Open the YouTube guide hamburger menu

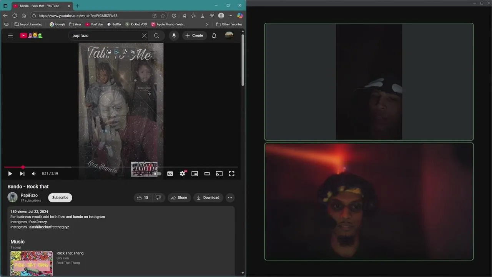pos(10,35)
